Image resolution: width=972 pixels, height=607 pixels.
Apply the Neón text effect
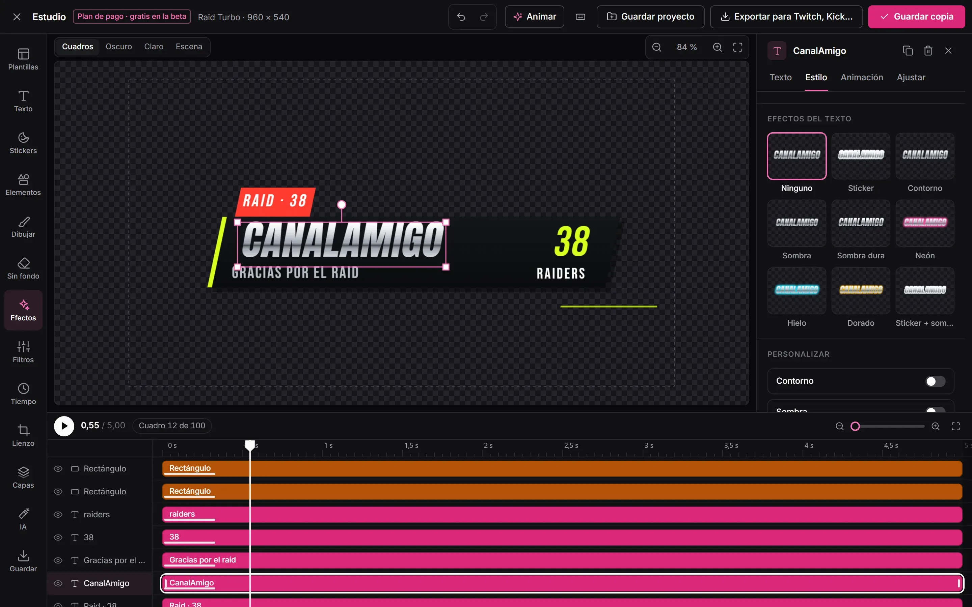point(925,230)
